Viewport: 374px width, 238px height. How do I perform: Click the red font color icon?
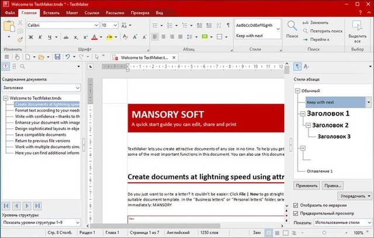coord(95,37)
